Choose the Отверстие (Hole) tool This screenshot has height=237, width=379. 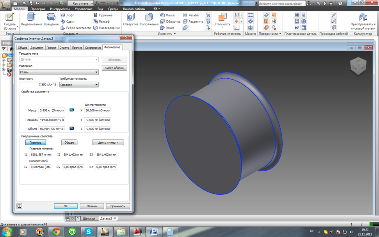coord(130,19)
